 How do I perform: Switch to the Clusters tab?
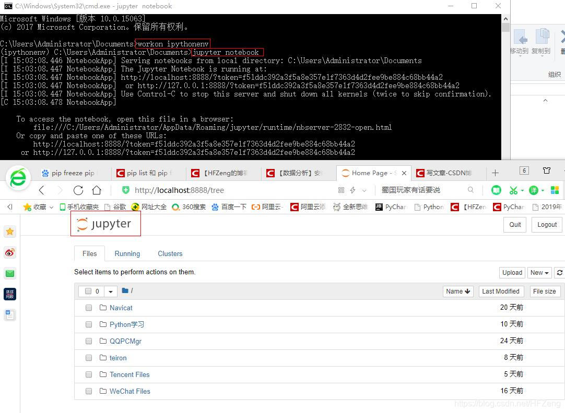pyautogui.click(x=170, y=253)
